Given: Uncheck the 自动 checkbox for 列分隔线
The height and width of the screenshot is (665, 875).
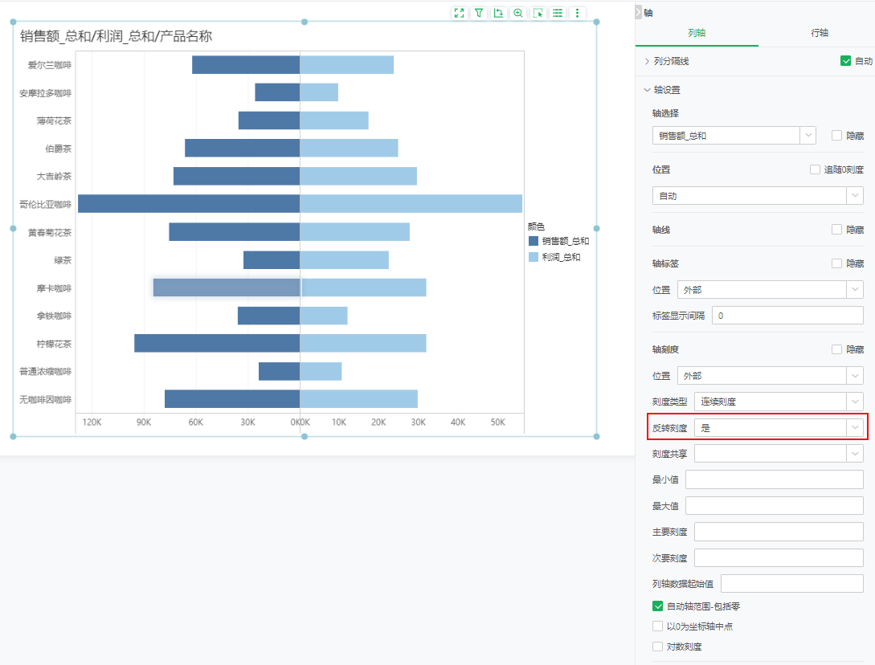Looking at the screenshot, I should pyautogui.click(x=845, y=61).
